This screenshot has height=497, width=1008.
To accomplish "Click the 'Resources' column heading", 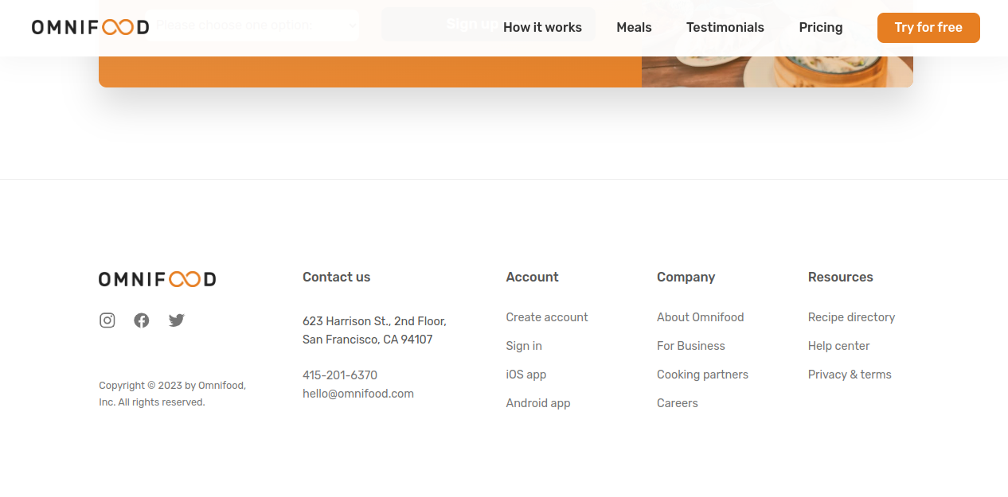I will coord(841,277).
